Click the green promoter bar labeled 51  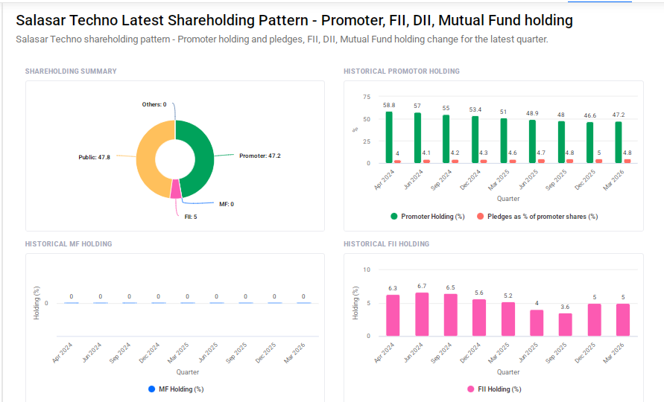504,141
